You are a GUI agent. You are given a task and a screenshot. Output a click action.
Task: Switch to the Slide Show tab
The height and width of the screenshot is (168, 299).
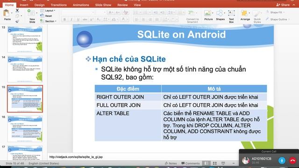click(103, 5)
